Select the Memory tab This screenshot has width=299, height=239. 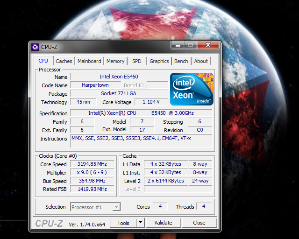(115, 61)
